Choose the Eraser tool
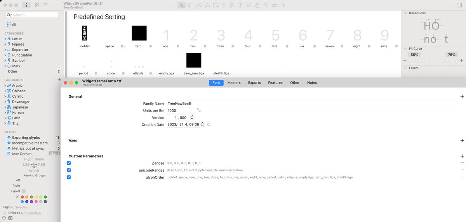This screenshot has height=222, width=466. click(207, 5)
